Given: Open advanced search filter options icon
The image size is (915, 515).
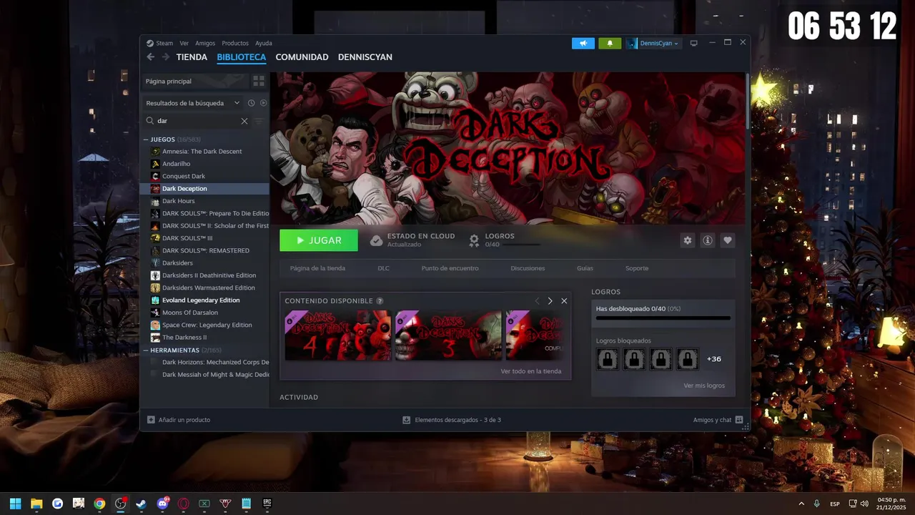Looking at the screenshot, I should [259, 121].
